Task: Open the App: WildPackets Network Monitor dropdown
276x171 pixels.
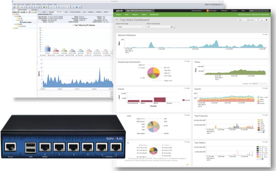Action: click(140, 11)
